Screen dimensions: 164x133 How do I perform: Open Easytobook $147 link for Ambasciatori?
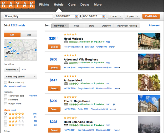86,88
